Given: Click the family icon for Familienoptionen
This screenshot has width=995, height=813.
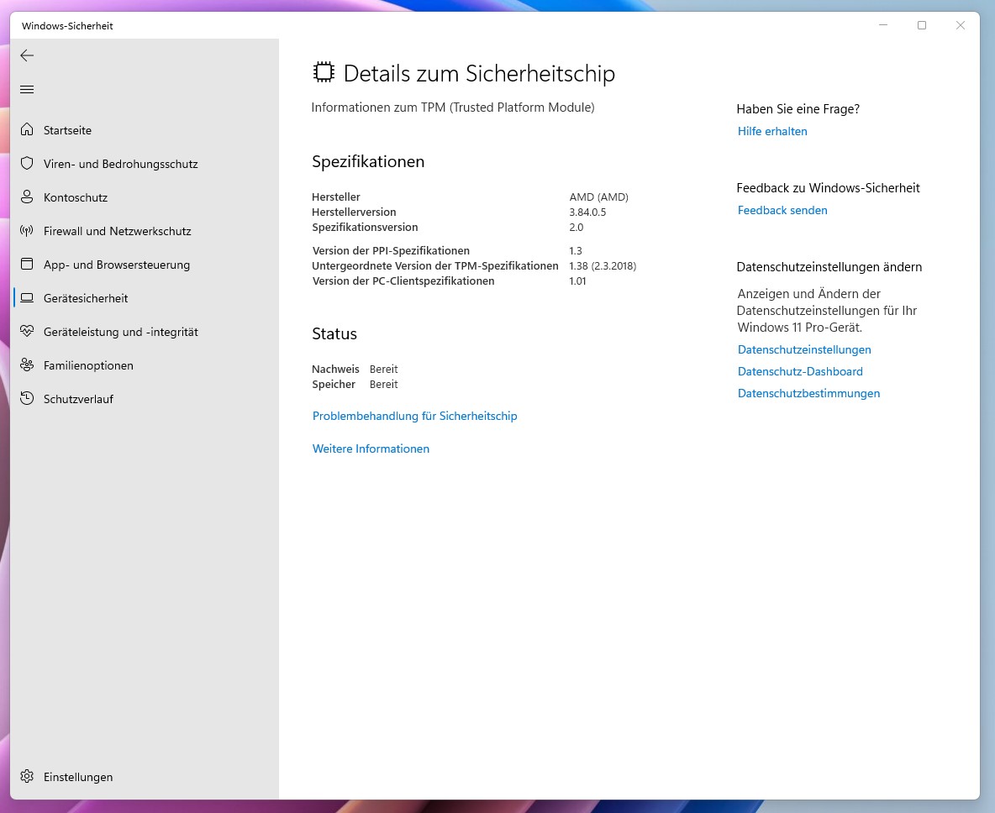Looking at the screenshot, I should click(27, 365).
